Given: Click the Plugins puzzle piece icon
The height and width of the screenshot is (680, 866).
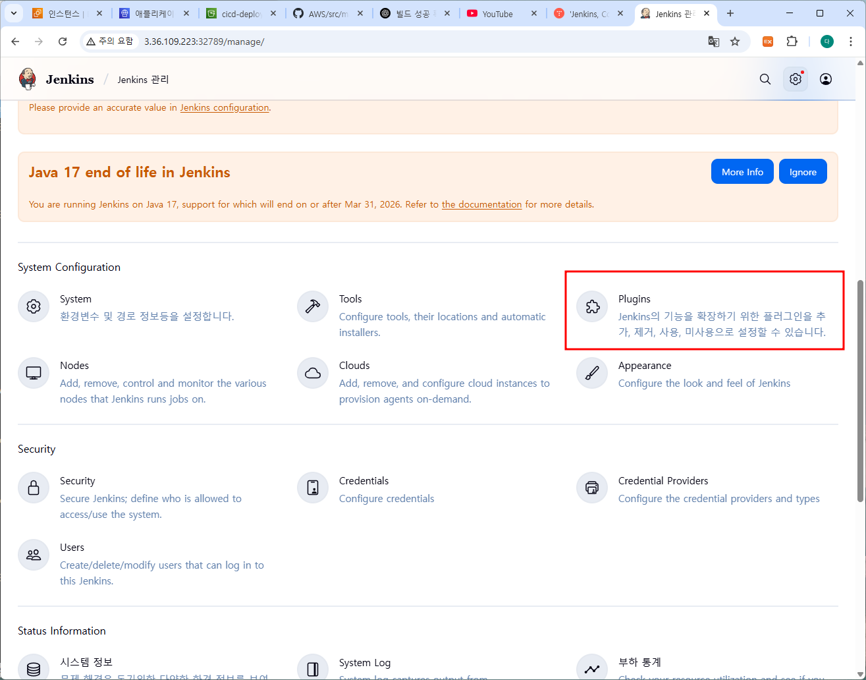Looking at the screenshot, I should coord(592,306).
